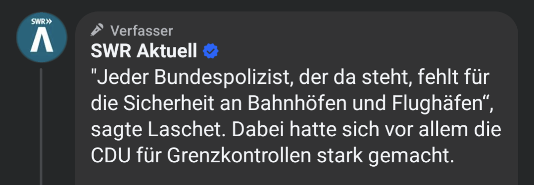
Task: Open the SWR Aktuell author name
Action: 144,51
